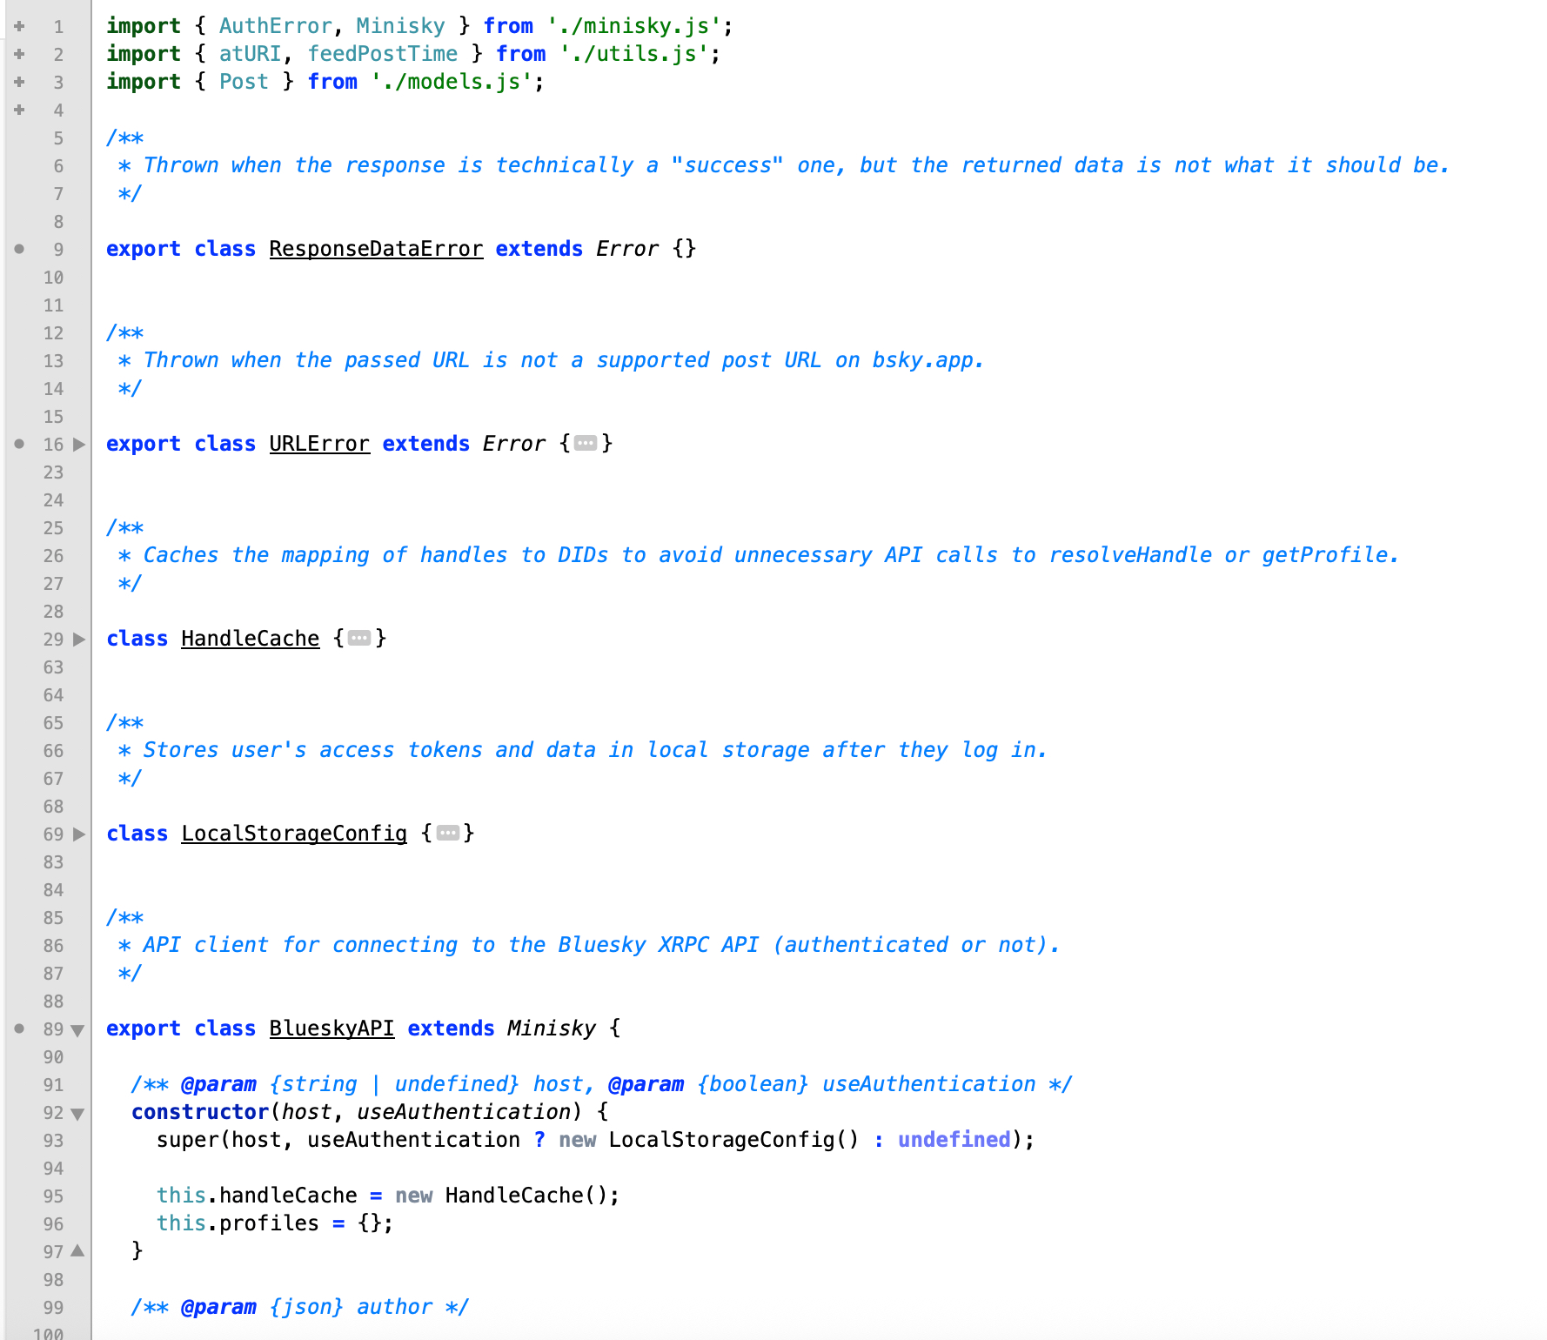Click the underlined ResponseDataError class name
1547x1340 pixels.
[x=376, y=249]
